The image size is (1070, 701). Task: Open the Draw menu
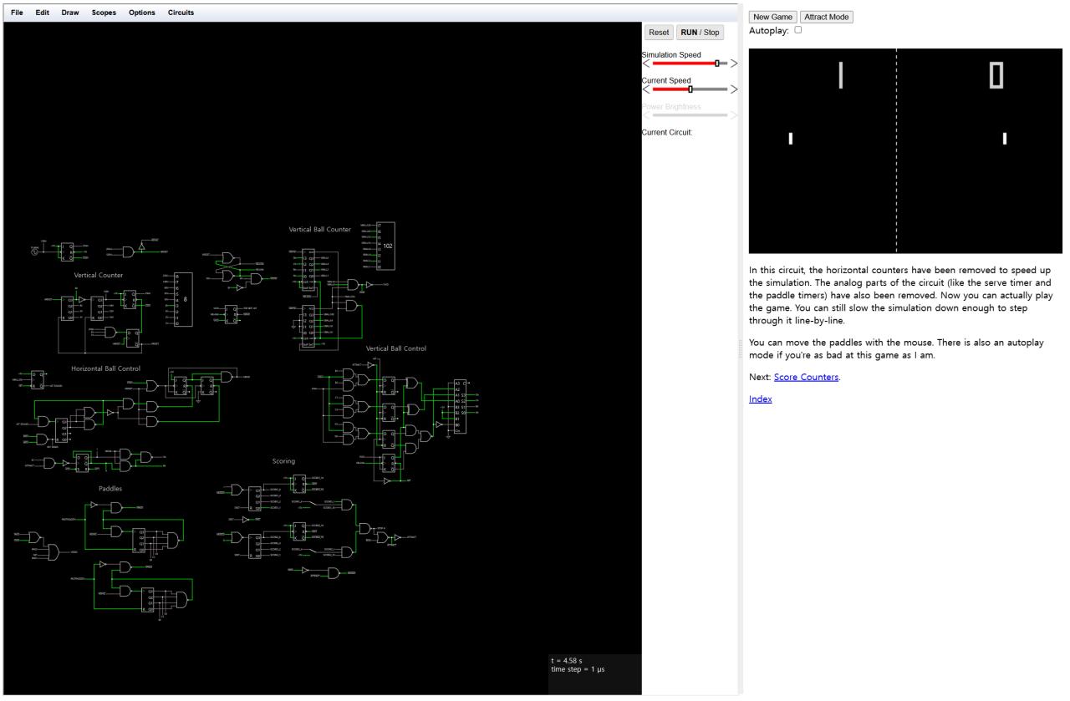pyautogui.click(x=70, y=13)
